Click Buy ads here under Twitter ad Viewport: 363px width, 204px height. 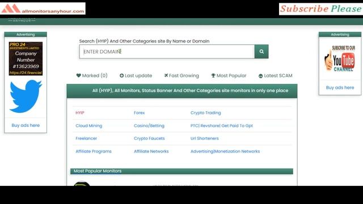click(x=26, y=125)
